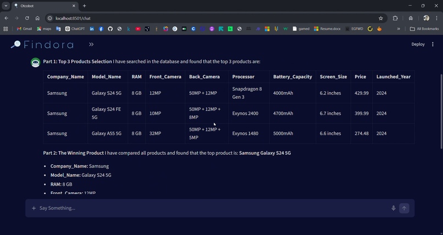Switch to the Otcobot browser tab
443x235 pixels.
[45, 6]
